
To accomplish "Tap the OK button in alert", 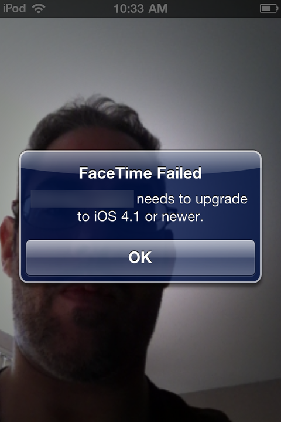I will pyautogui.click(x=140, y=257).
